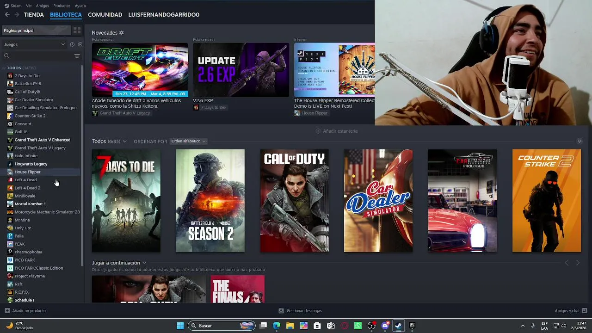Switch to the TIENDA tab
The image size is (592, 333).
pyautogui.click(x=34, y=15)
